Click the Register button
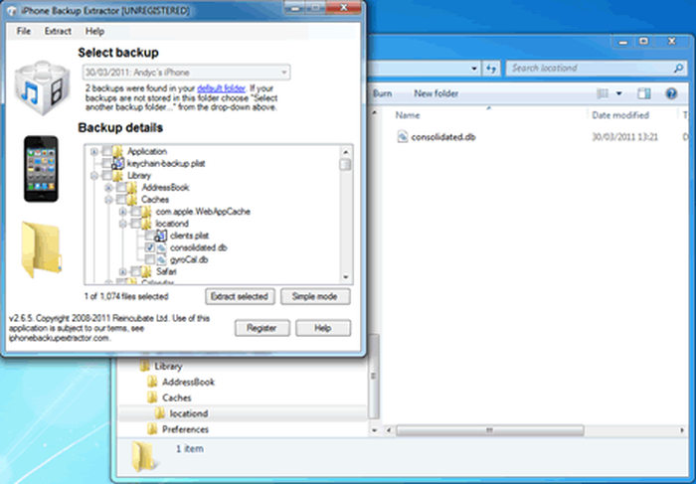 (x=261, y=328)
